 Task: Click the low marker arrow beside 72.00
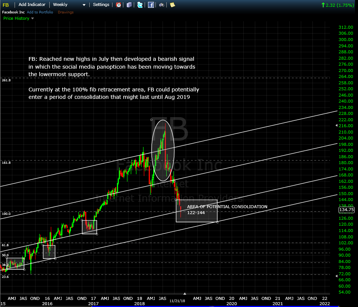pos(336,276)
